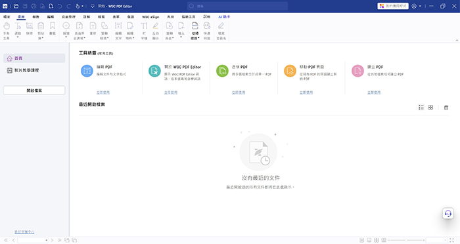Enable facing pages view in status bar
Viewport: 460px width, 244px height.
[377, 240]
